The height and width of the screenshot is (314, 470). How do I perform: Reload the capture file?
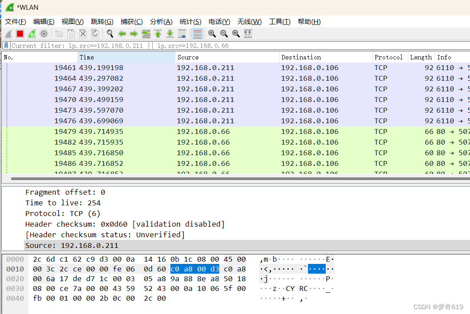[95, 34]
